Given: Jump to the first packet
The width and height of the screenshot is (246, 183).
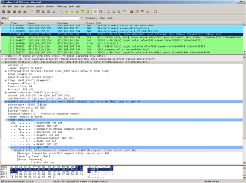Looking at the screenshot, I should 83,11.
